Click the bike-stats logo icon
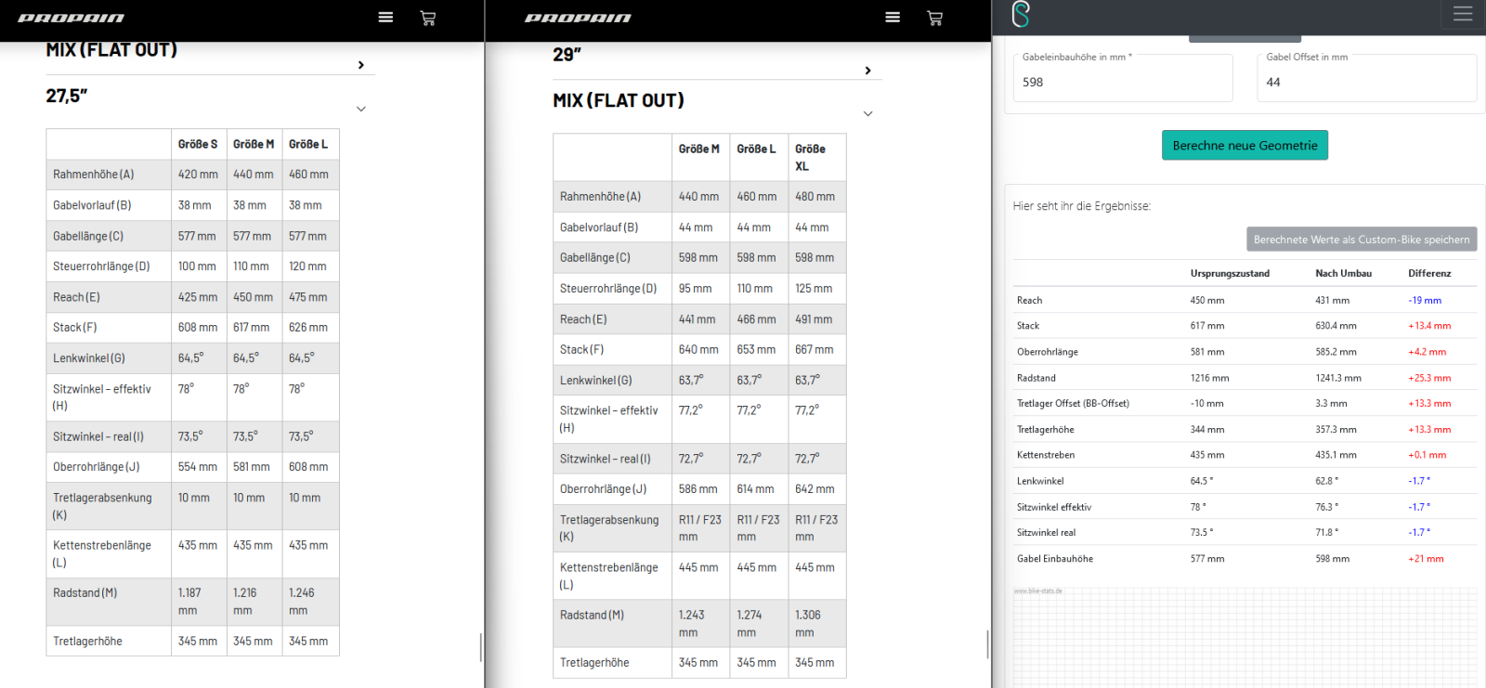Viewport: 1486px width, 688px height. [1021, 15]
